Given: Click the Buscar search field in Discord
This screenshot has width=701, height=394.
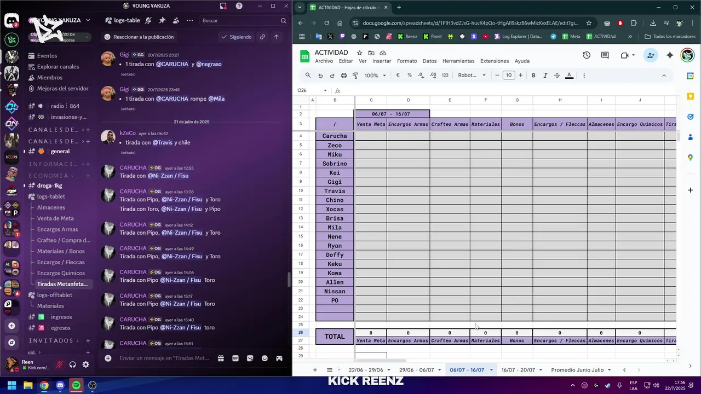Looking at the screenshot, I should click(x=244, y=20).
